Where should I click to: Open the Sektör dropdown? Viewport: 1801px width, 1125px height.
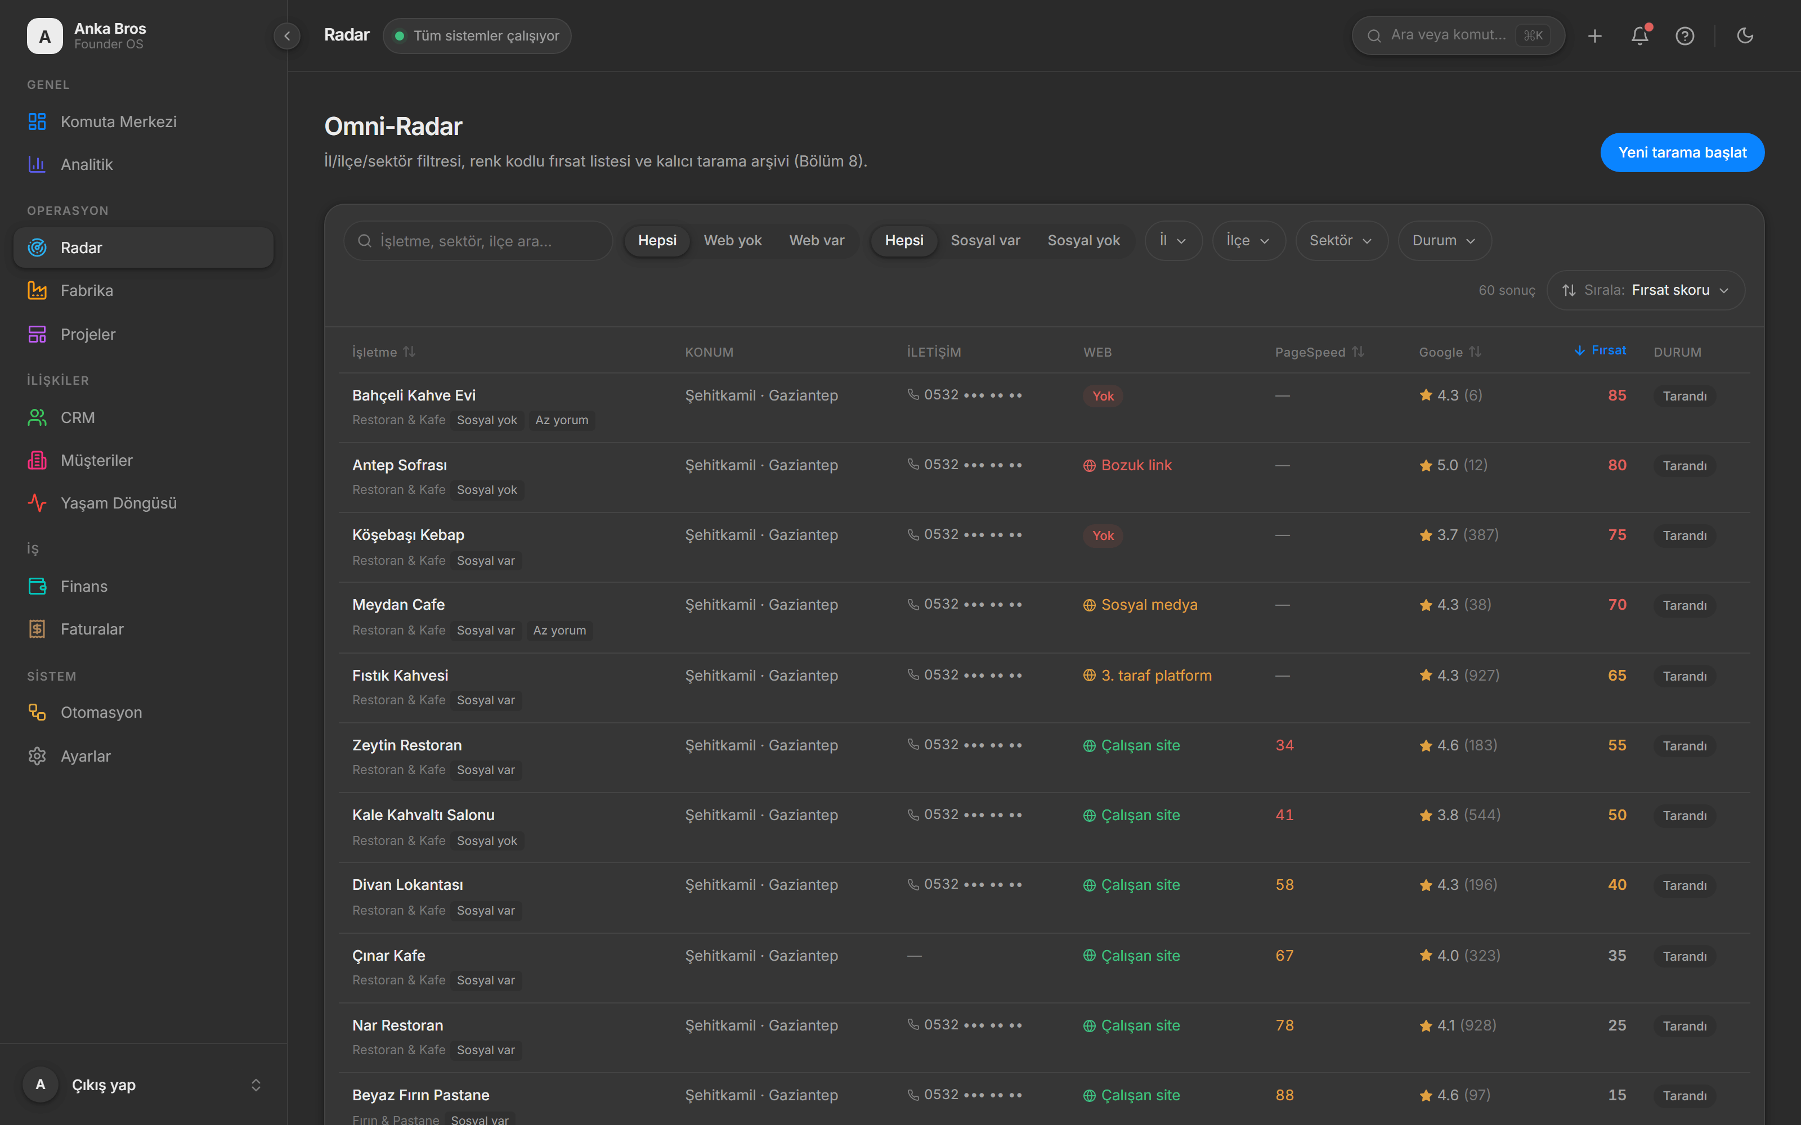pos(1341,240)
